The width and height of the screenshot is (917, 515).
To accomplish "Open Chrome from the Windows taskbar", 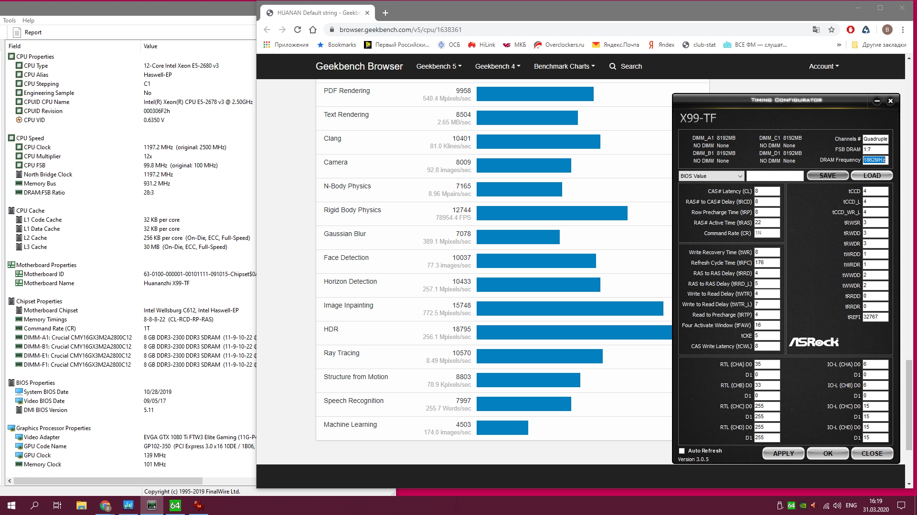I will (x=105, y=505).
